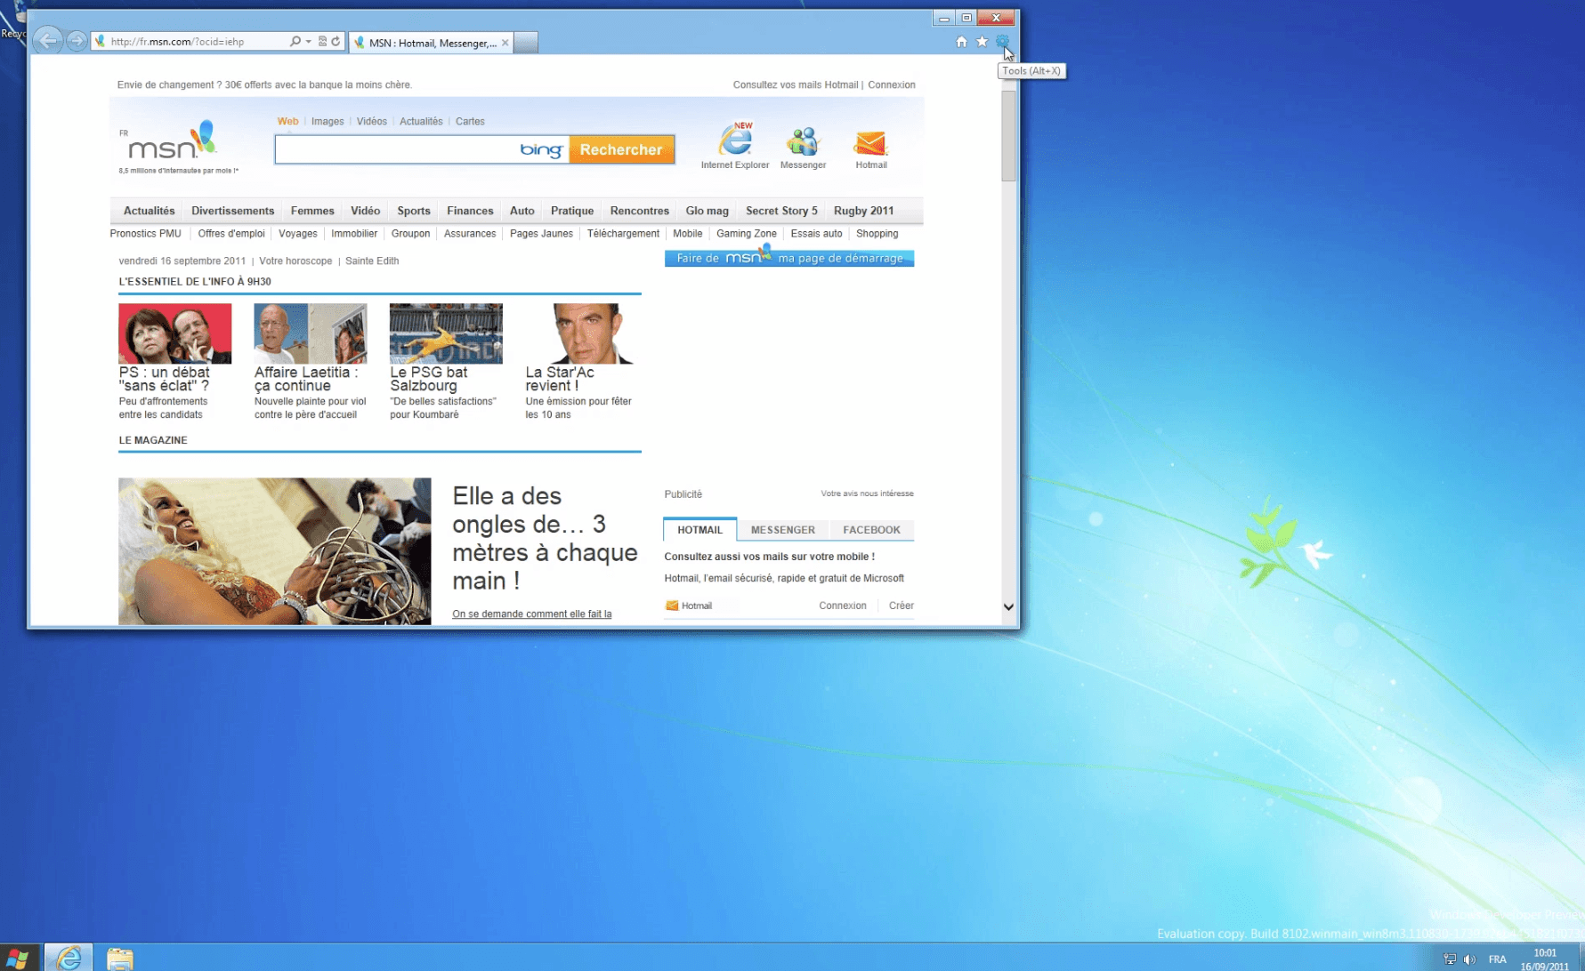Click Consultez vos mails Hotmail link
This screenshot has width=1585, height=971.
point(795,85)
